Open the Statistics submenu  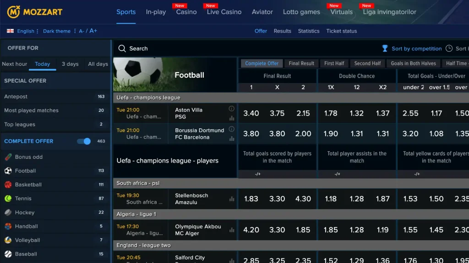pos(309,31)
